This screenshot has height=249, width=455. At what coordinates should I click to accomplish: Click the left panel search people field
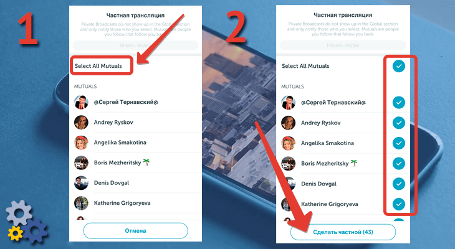(x=135, y=45)
